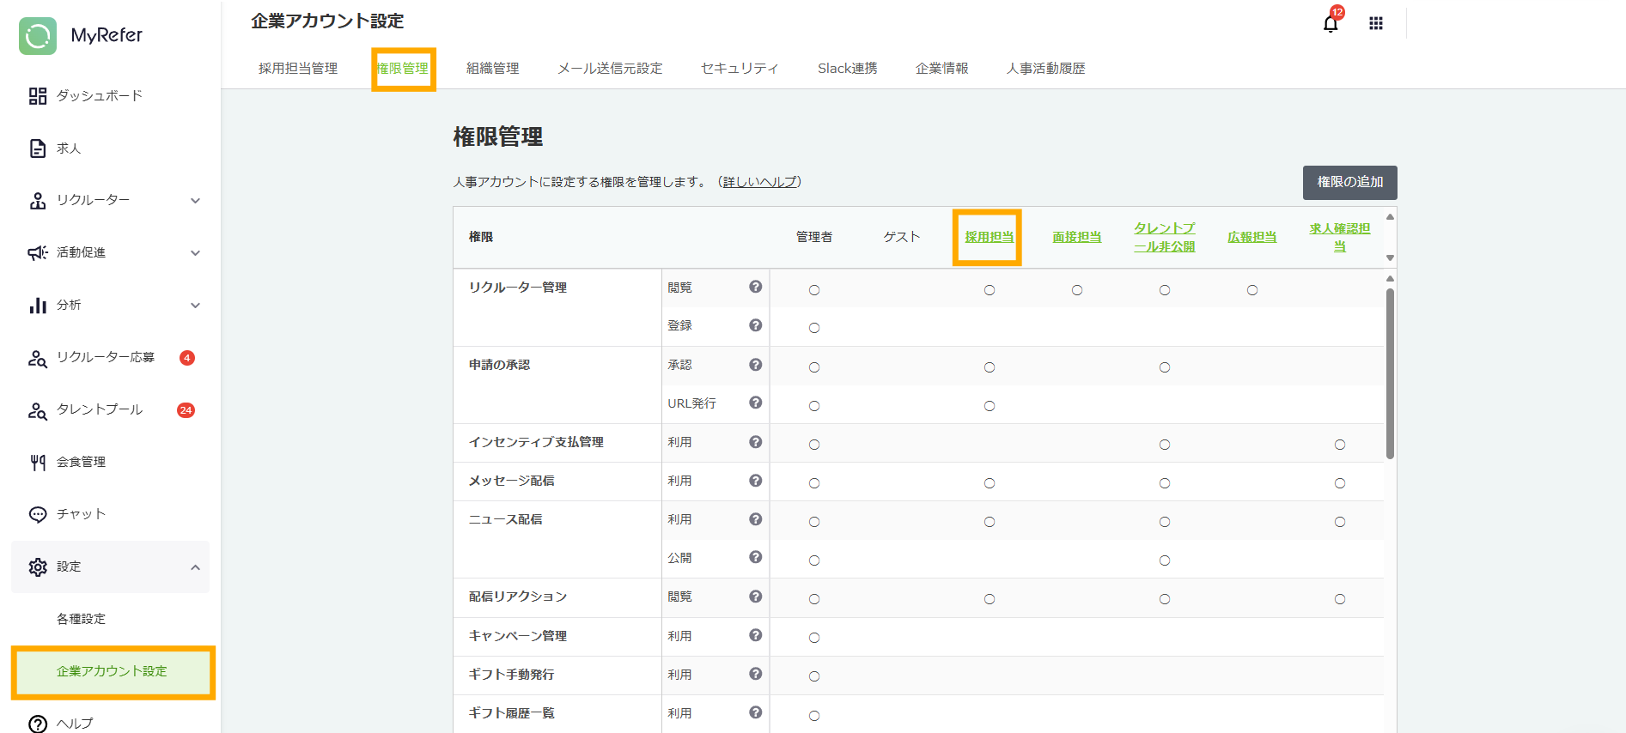Expand the リクルーター sidebar menu
Screen dimensions: 1626x733
coord(195,201)
